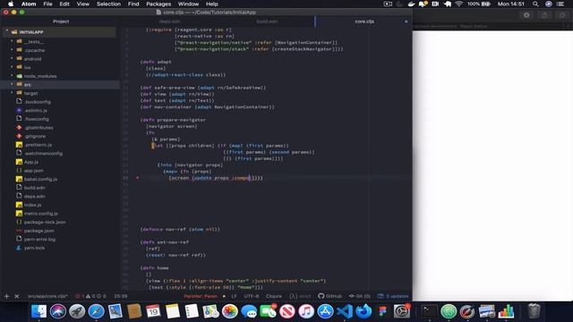Open the File menu

[47, 4]
